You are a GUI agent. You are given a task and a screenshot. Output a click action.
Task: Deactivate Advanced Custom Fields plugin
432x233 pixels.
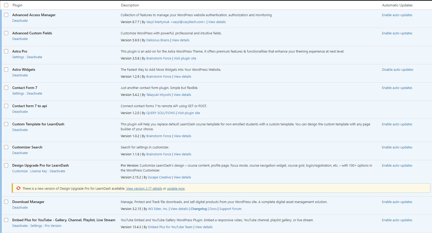point(20,39)
